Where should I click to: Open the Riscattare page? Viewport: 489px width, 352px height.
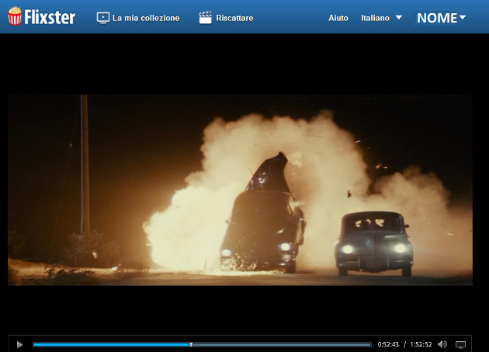point(226,18)
